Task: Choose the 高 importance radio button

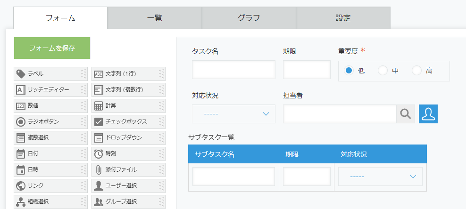Action: click(416, 71)
